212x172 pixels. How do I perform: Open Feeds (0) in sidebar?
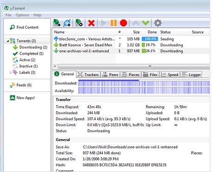[24, 85]
